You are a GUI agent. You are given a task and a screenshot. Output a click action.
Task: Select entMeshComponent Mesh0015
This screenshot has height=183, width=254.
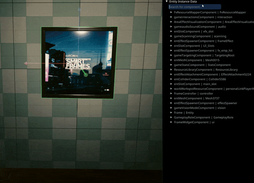point(197,60)
